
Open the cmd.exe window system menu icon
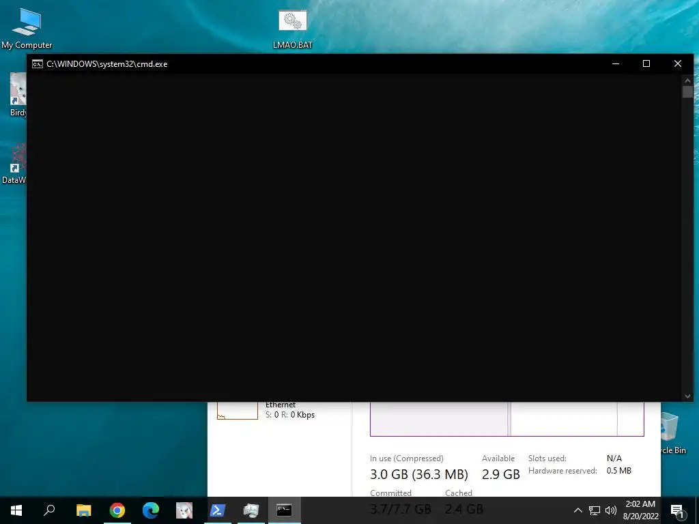(x=38, y=63)
